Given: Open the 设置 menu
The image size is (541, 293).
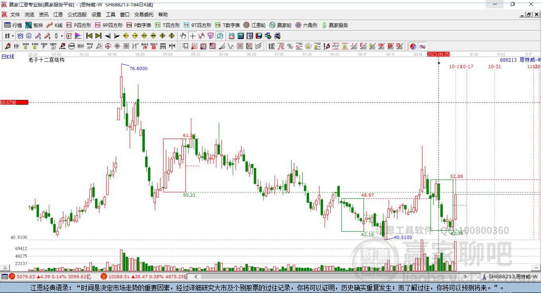Looking at the screenshot, I should click(96, 14).
